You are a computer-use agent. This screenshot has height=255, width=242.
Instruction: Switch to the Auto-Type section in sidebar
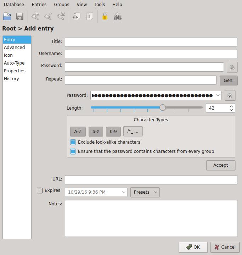14,63
